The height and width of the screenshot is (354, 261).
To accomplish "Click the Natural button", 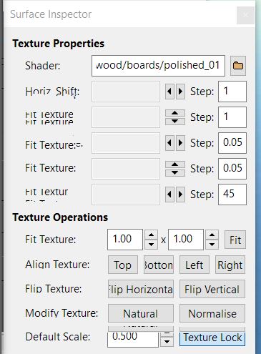I will tap(141, 313).
